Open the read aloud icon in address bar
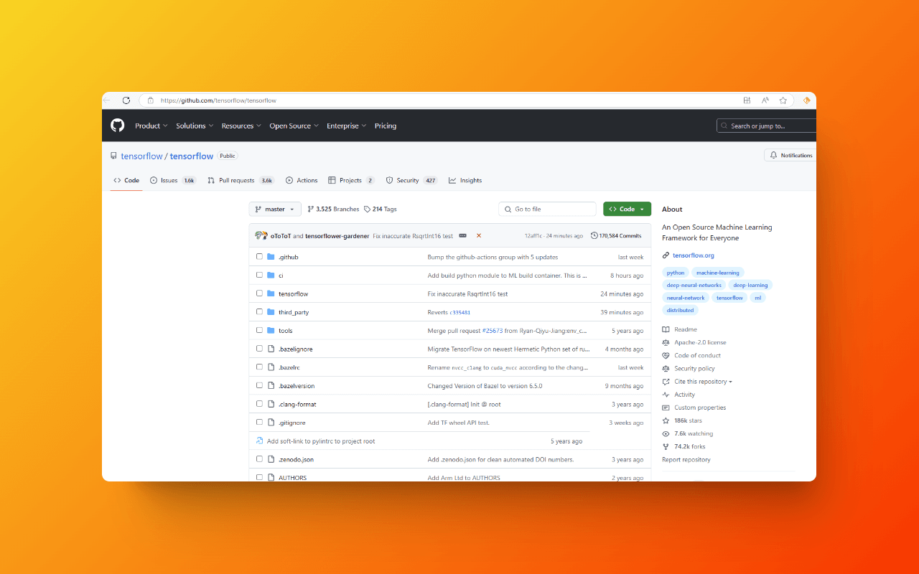 click(765, 100)
